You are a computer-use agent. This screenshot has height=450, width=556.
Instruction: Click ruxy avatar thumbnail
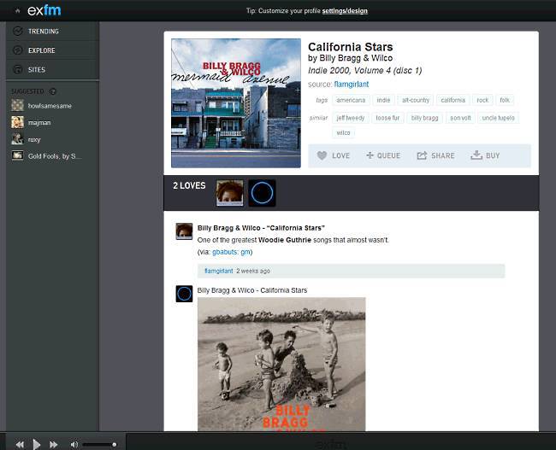click(17, 139)
